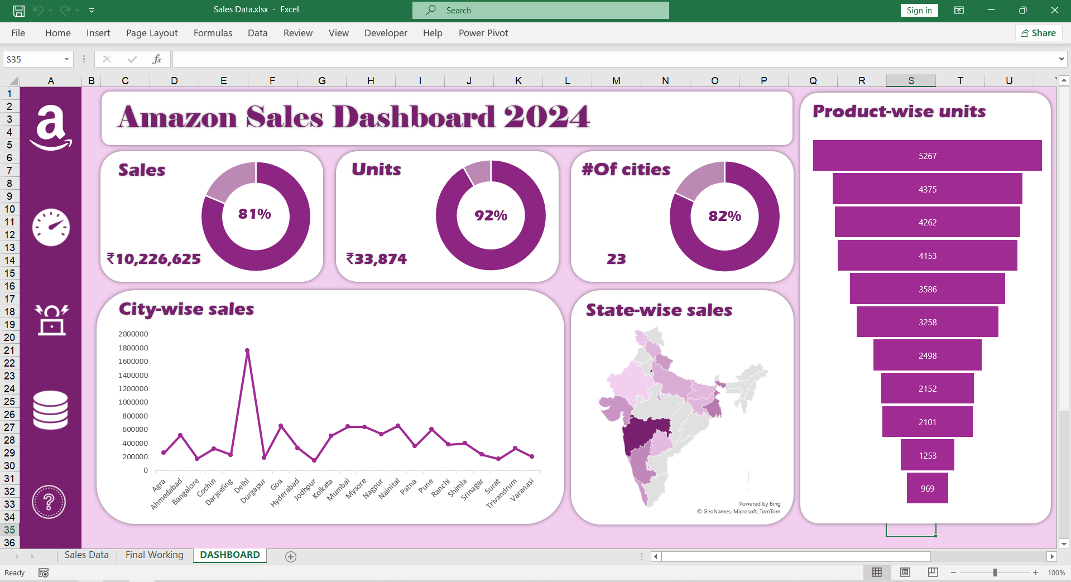
Task: Click the funnel bar labeled 3586
Action: [927, 289]
